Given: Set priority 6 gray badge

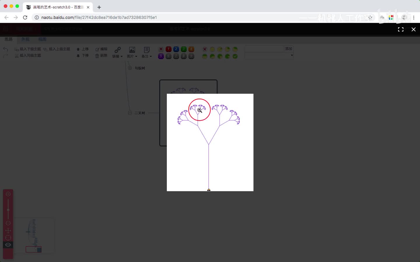Looking at the screenshot, I should [169, 56].
